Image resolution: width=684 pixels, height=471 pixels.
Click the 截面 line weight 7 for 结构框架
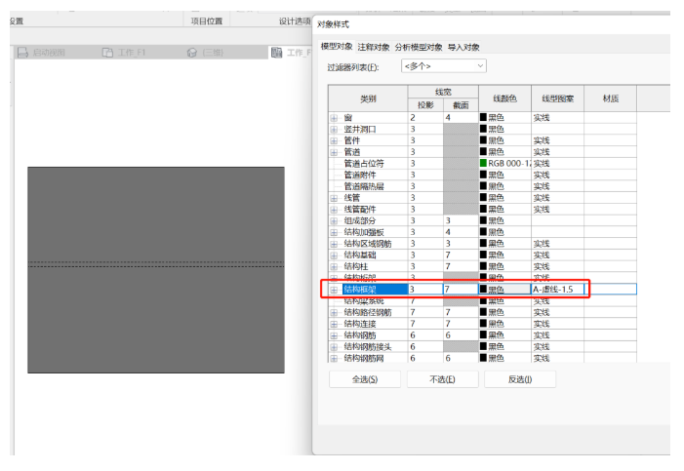pyautogui.click(x=461, y=290)
